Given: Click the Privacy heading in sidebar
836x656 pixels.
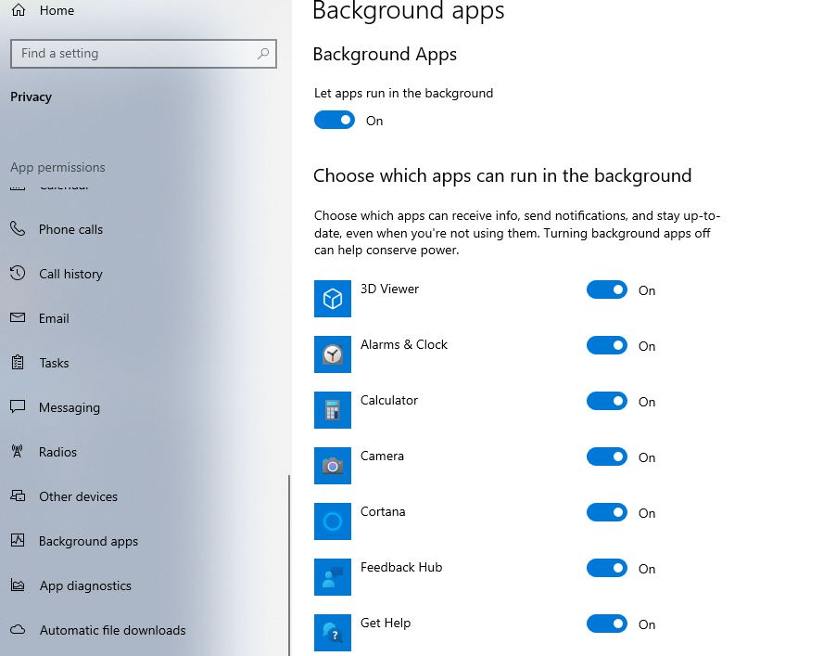Looking at the screenshot, I should coord(31,96).
